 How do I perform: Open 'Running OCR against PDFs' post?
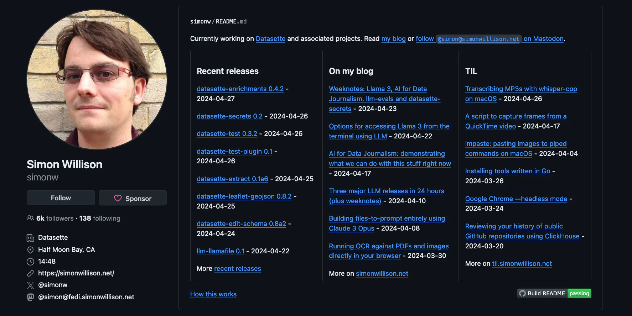389,251
